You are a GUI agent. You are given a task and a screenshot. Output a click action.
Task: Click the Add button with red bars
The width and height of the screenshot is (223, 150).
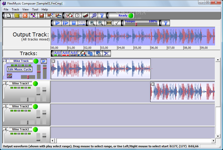pos(66,53)
